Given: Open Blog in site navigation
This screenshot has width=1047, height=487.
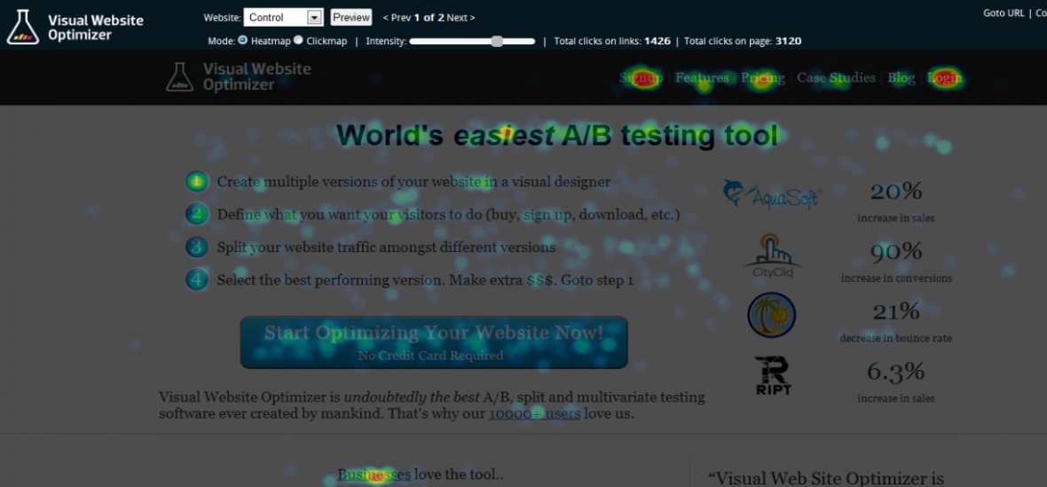Looking at the screenshot, I should pos(901,78).
